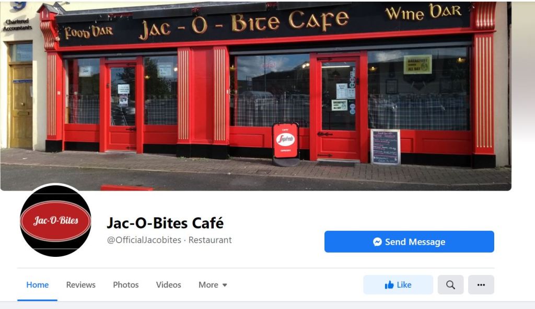Click the thumbs-up Like button
This screenshot has width=535, height=309.
point(398,285)
